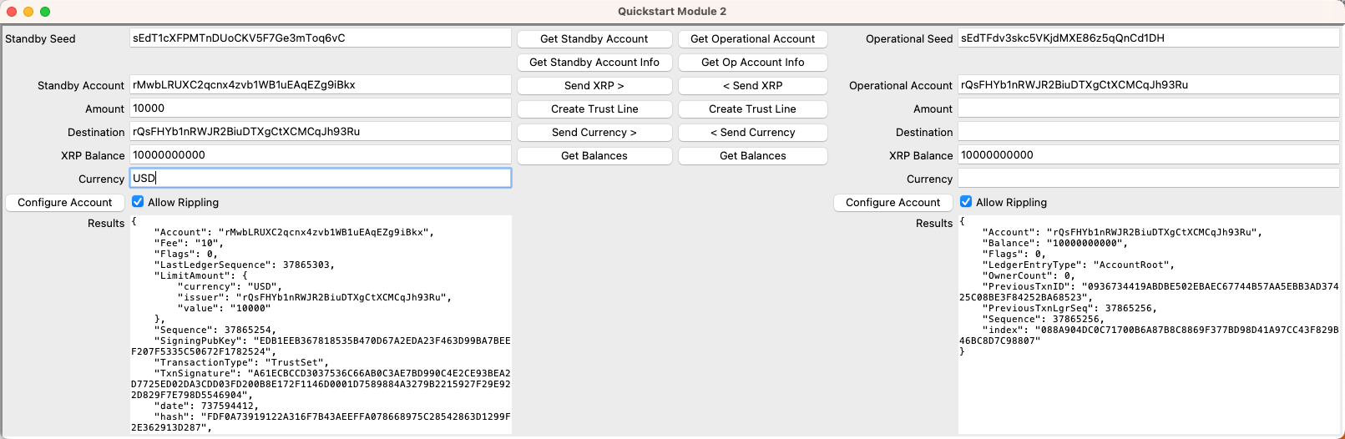
Task: Close the Quickstart Module 2 window
Action: click(x=12, y=12)
